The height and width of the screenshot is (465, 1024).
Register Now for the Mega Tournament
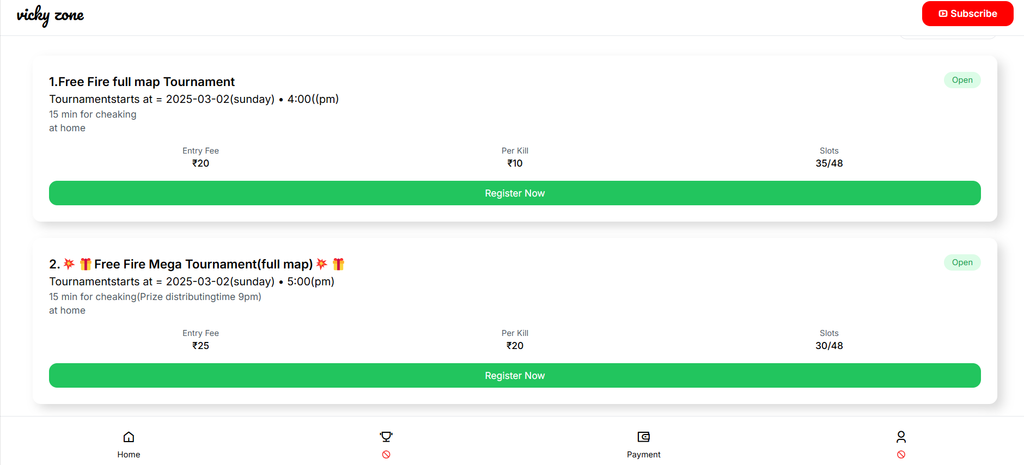515,376
